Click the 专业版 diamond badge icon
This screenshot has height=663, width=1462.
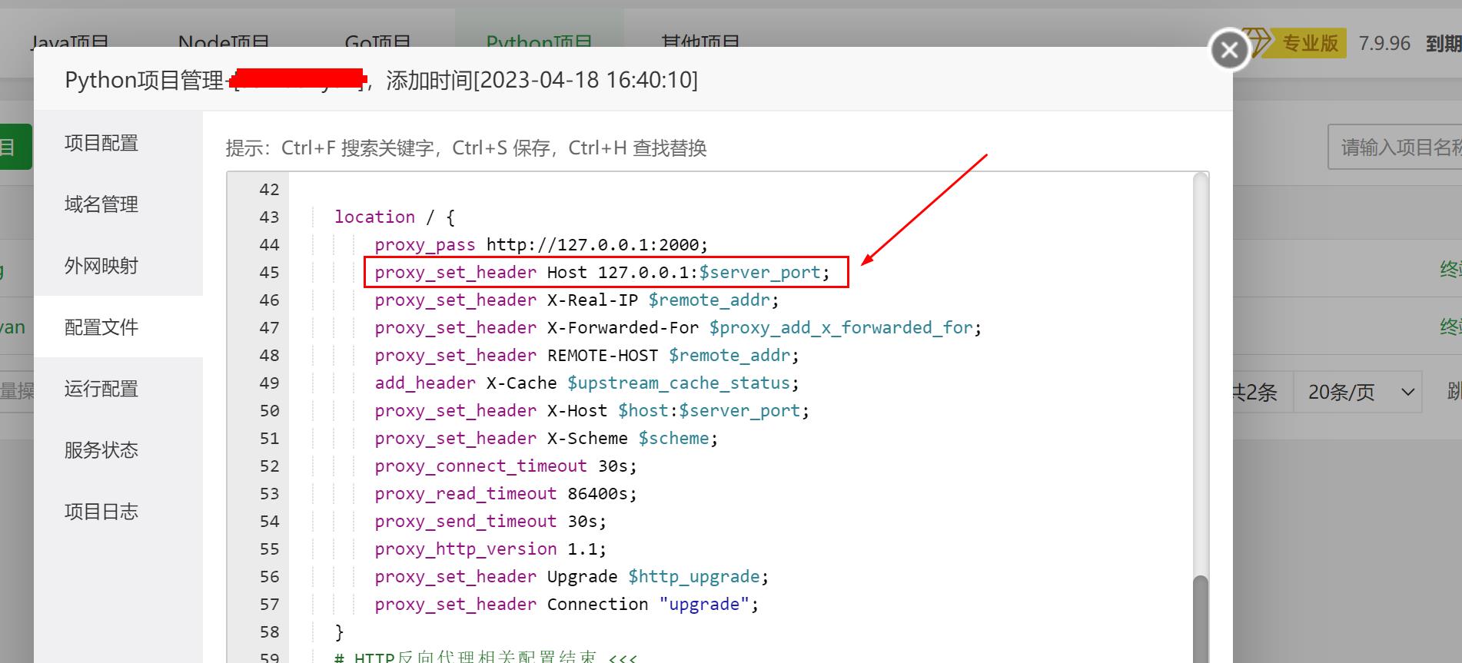coord(1258,42)
